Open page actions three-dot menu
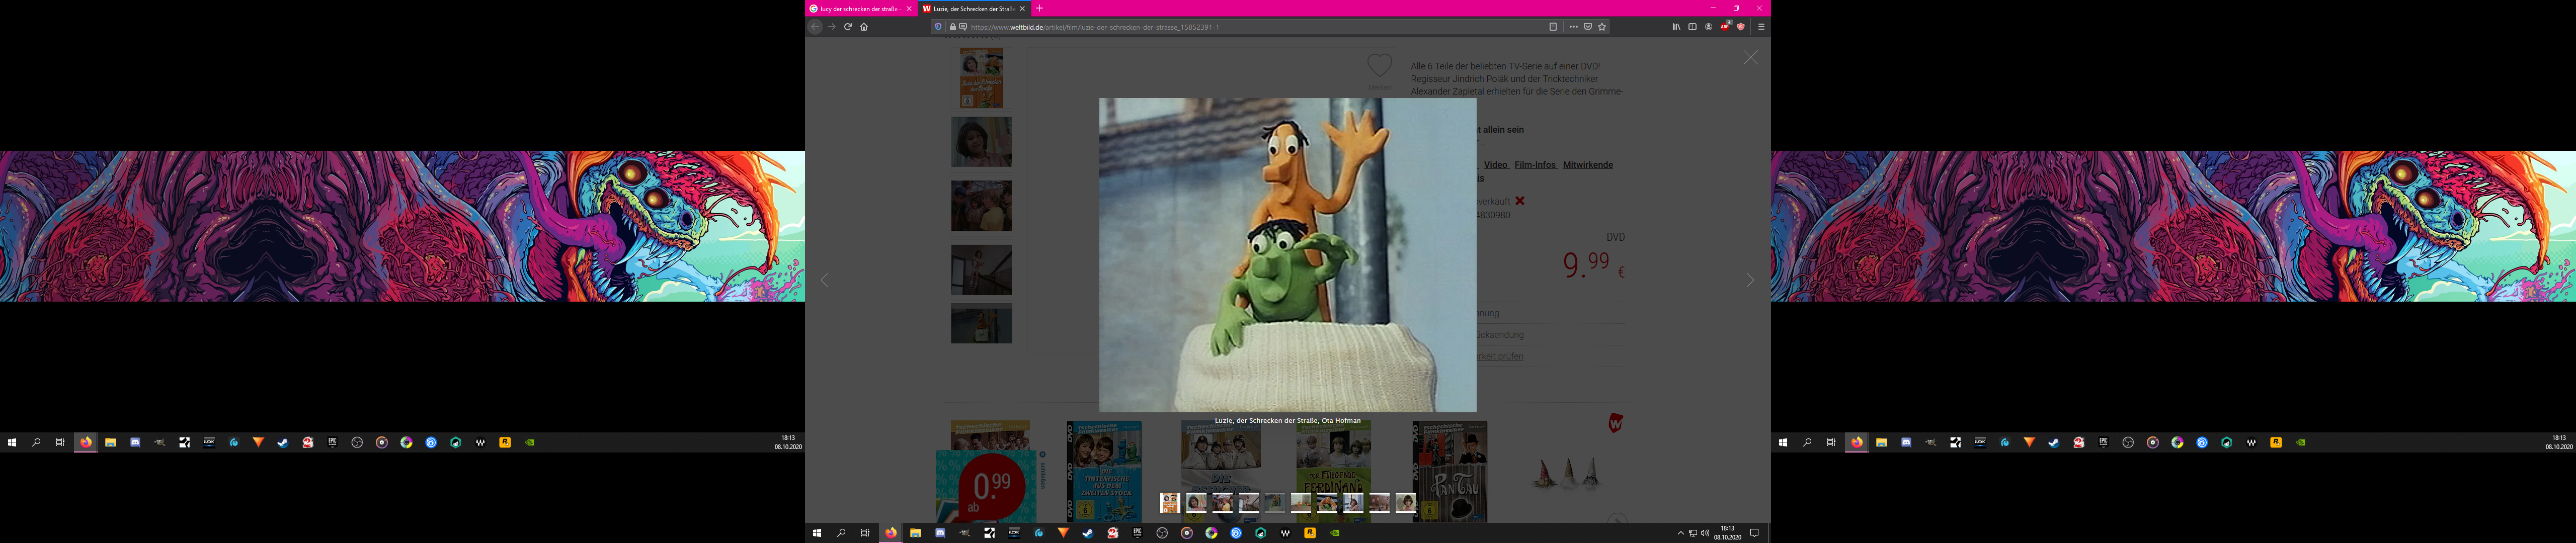 pyautogui.click(x=1573, y=27)
